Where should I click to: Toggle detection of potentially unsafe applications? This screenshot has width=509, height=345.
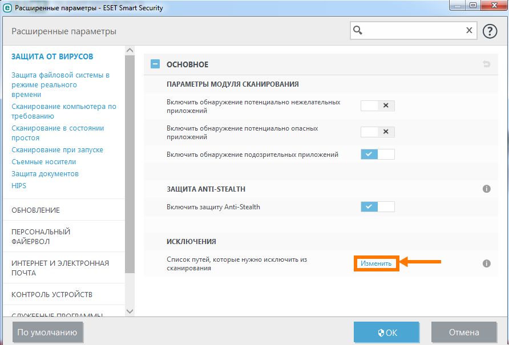point(378,132)
